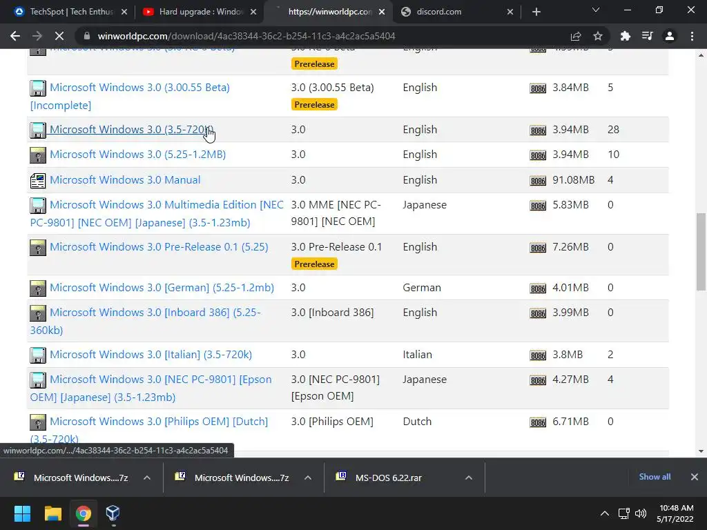The width and height of the screenshot is (707, 530).
Task: Open VirtualBox from the taskbar
Action: 113,513
